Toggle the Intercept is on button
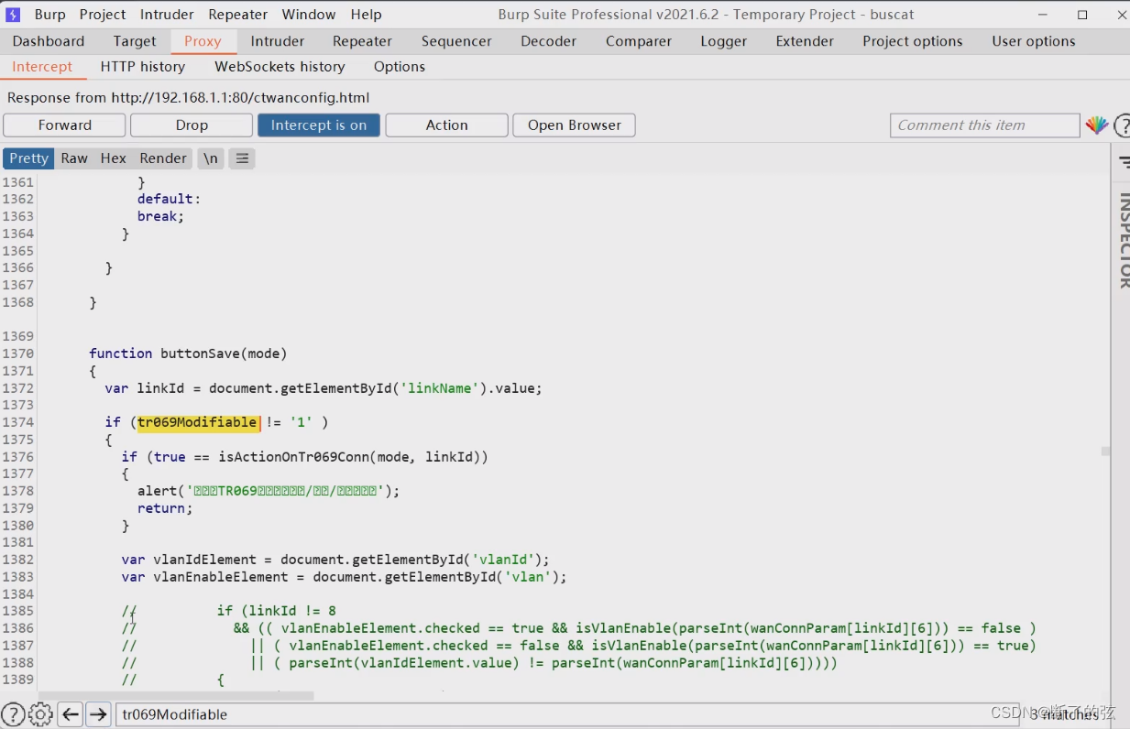Viewport: 1130px width, 729px height. pos(319,125)
